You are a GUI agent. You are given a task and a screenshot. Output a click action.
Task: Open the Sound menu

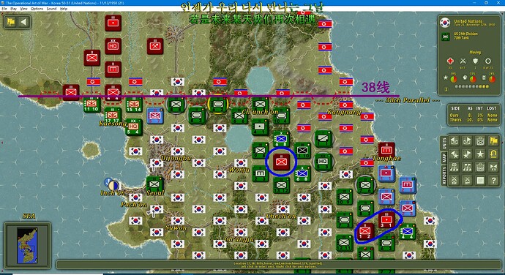[51, 9]
